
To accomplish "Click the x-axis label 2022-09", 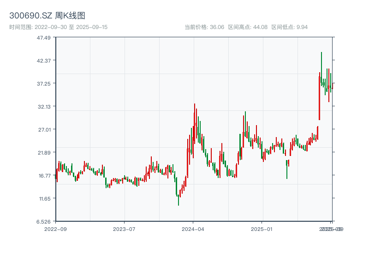I will click(x=55, y=229).
